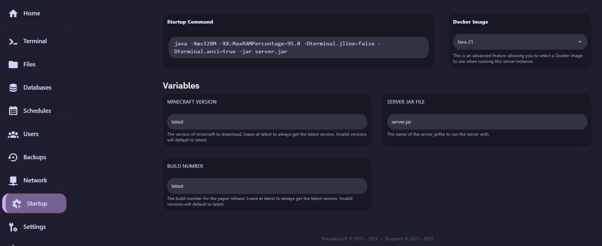Click the Minecraft Version input field
The height and width of the screenshot is (246, 602).
(x=267, y=122)
